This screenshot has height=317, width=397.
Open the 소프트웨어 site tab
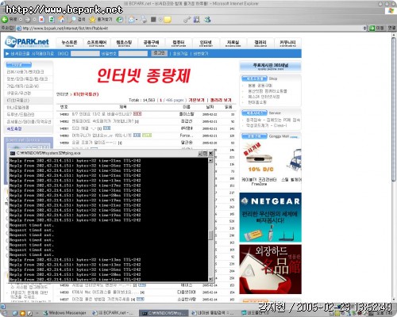click(97, 43)
